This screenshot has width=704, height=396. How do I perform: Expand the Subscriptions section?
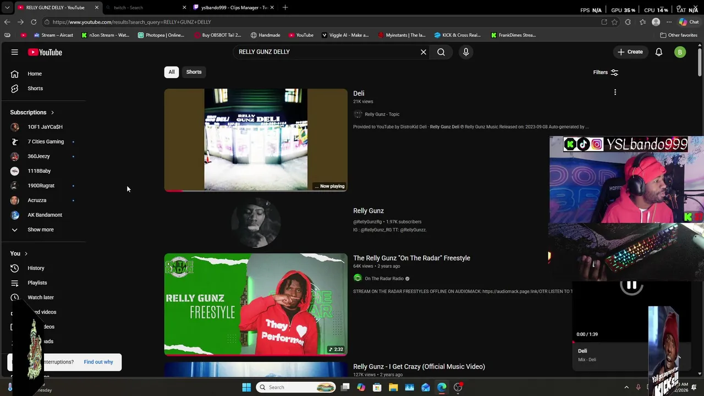(32, 112)
